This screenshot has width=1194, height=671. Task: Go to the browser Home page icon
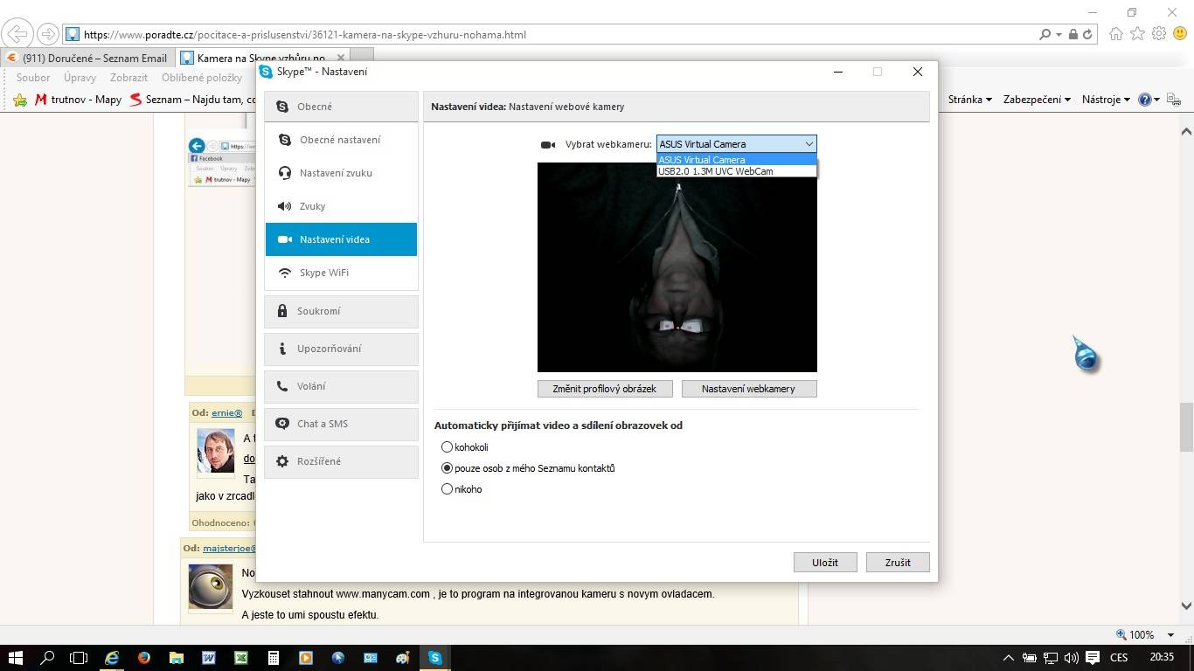click(x=1116, y=34)
